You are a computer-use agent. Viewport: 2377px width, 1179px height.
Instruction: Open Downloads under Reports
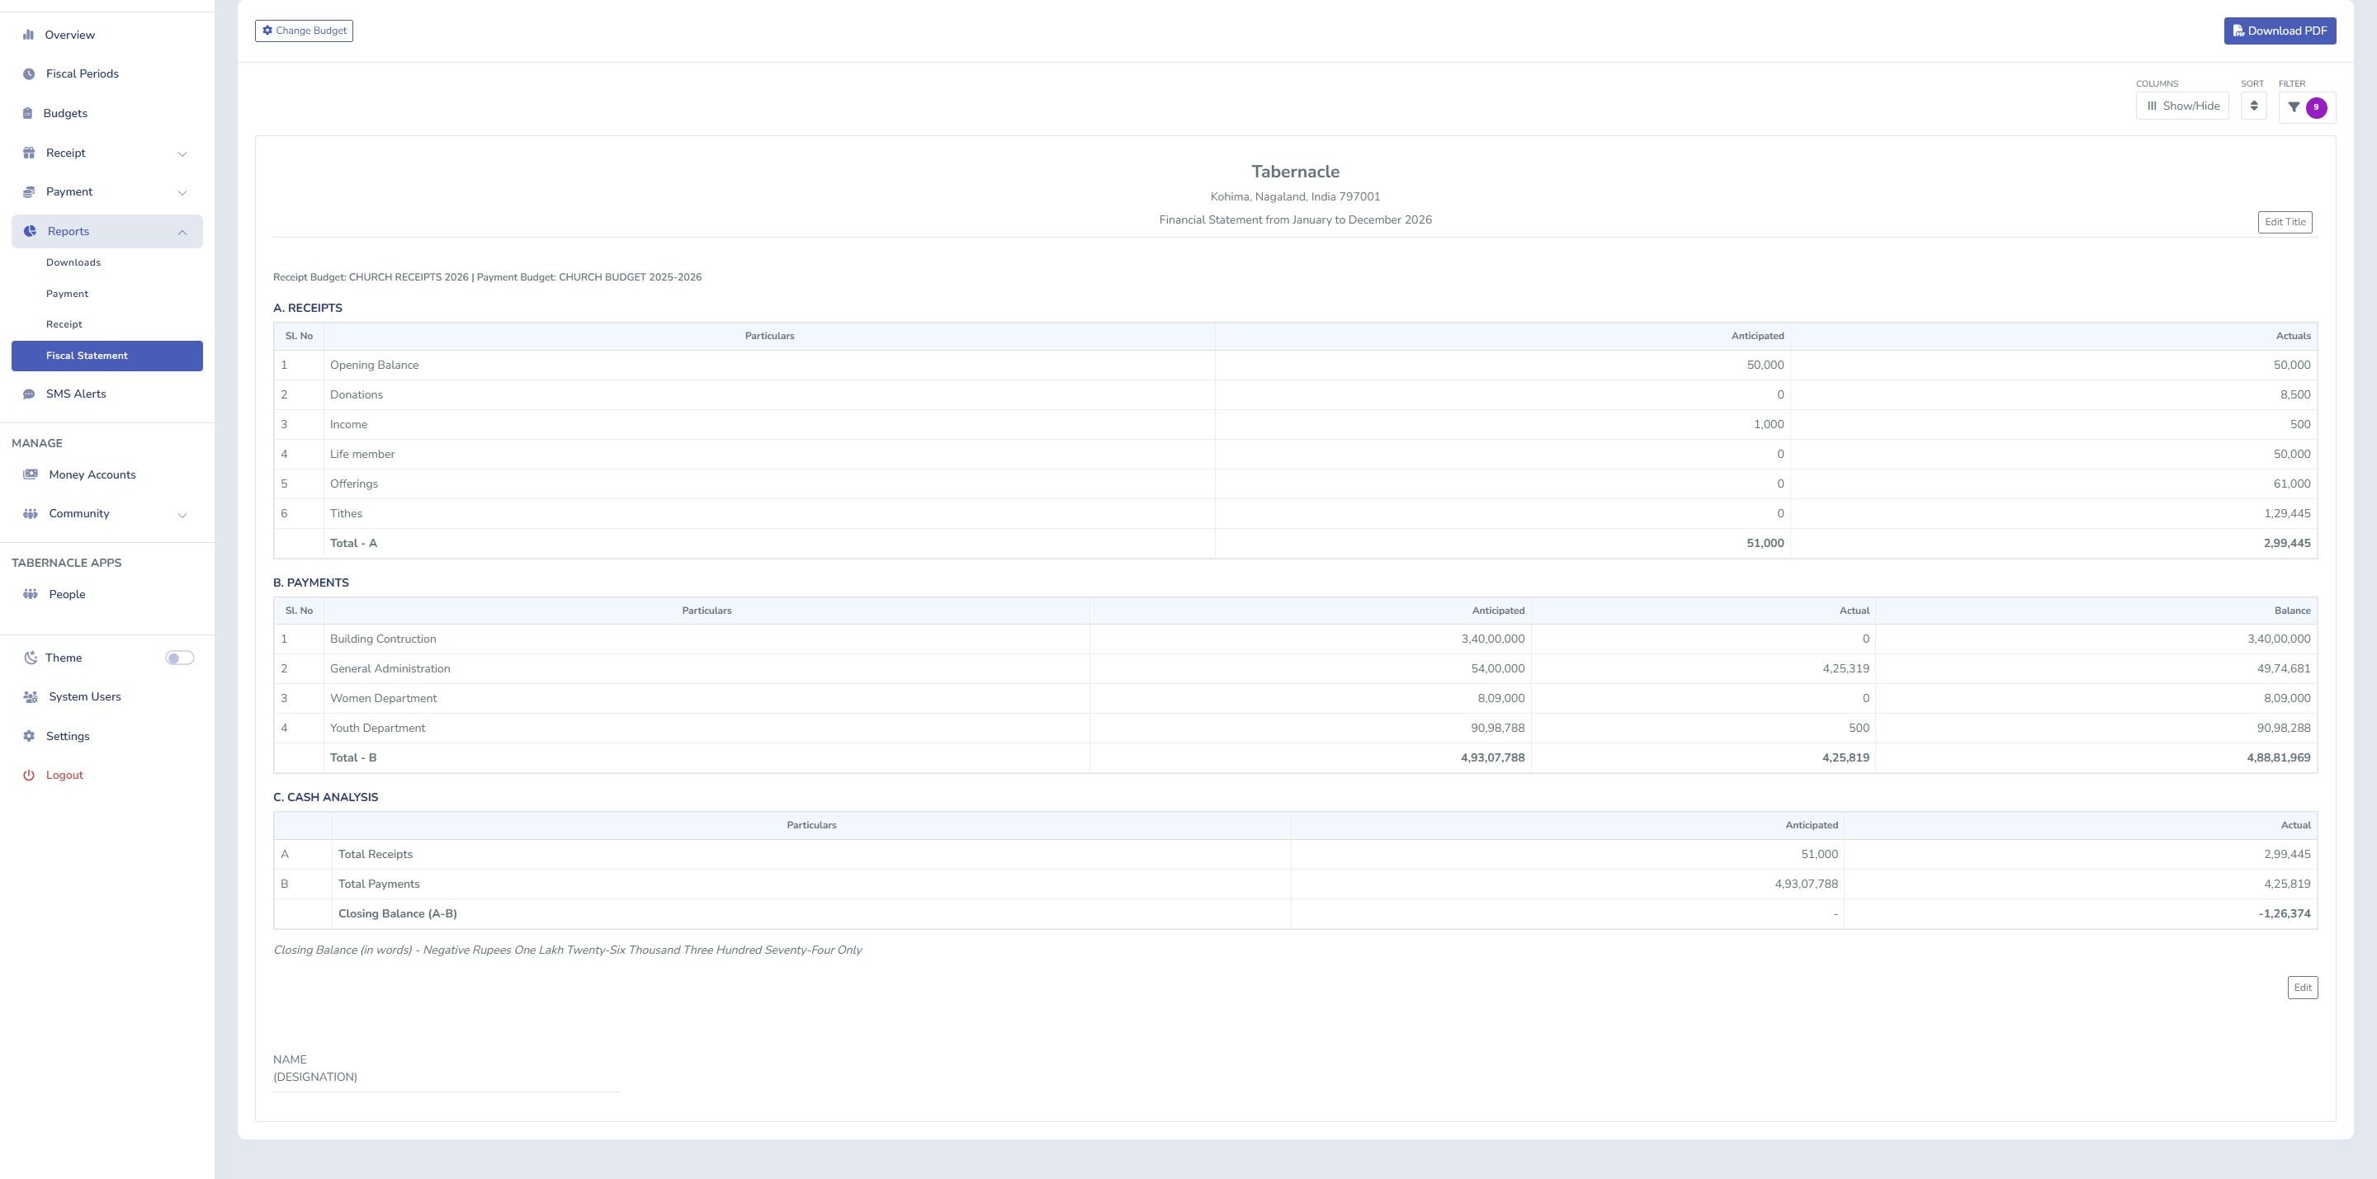(x=73, y=263)
